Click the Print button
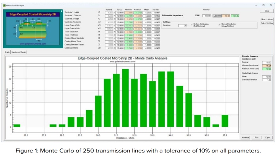This screenshot has width=277, height=156. pos(256,137)
